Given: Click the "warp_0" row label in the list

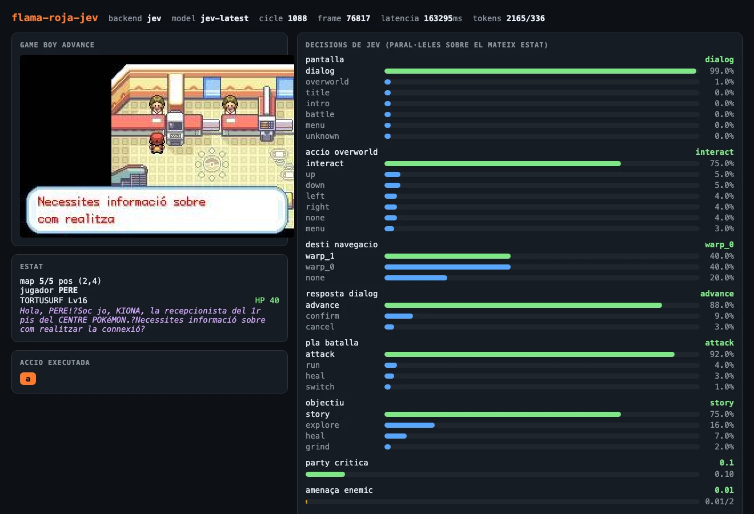Looking at the screenshot, I should [x=320, y=267].
